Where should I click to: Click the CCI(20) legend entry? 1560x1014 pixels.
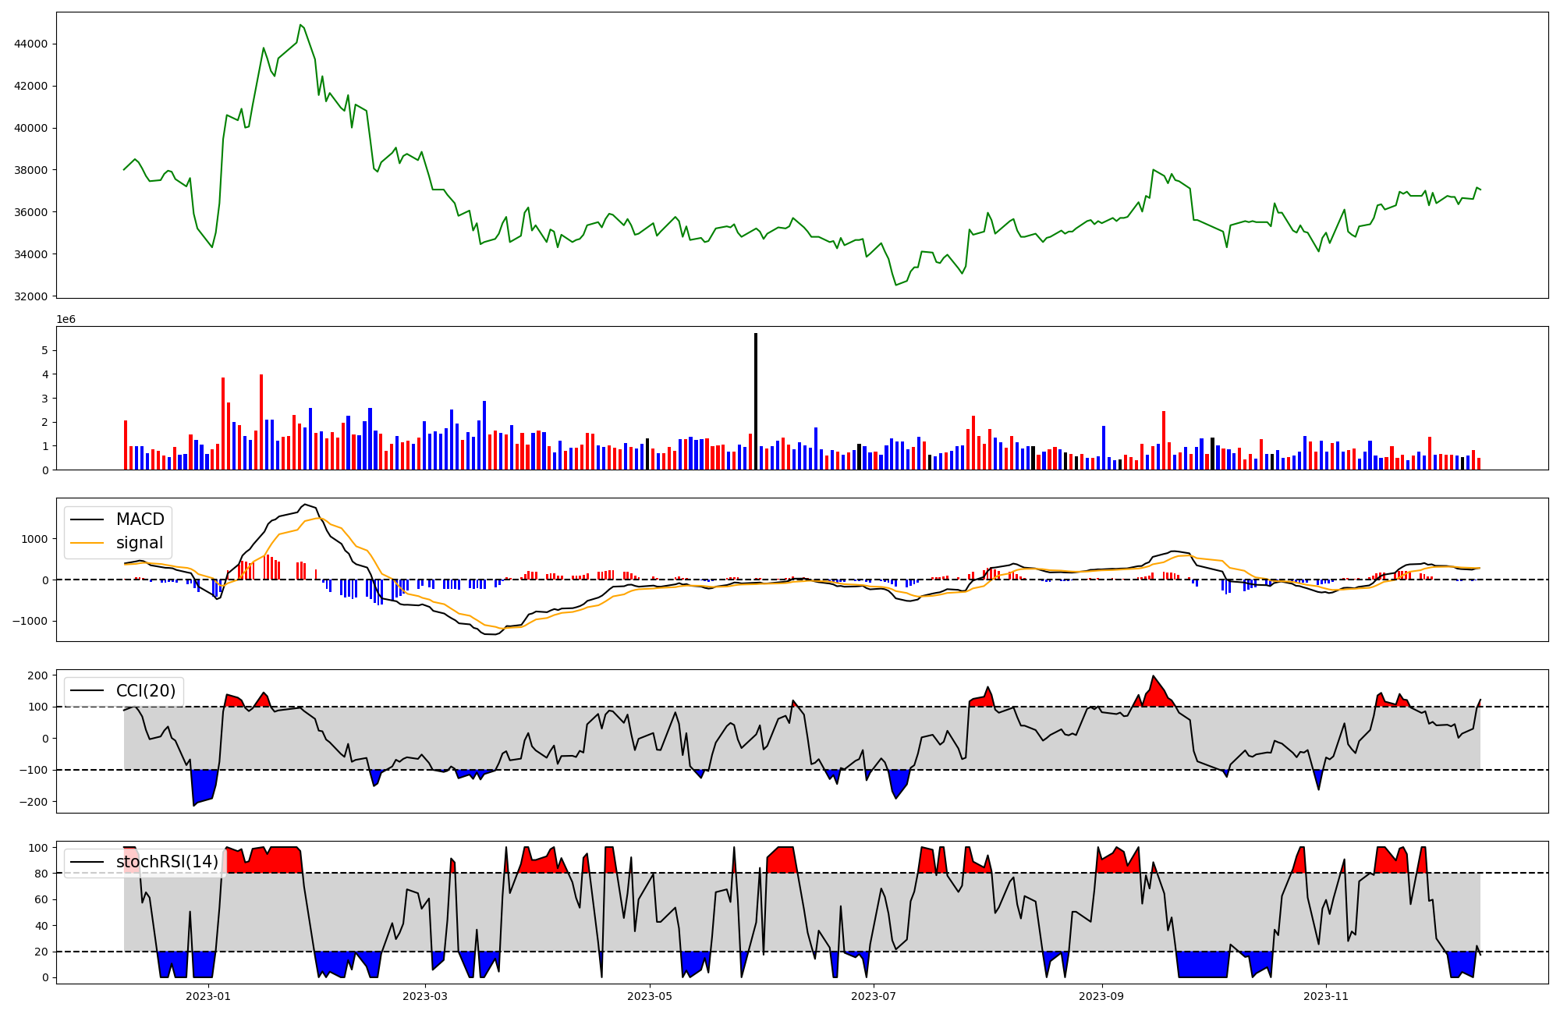coord(146,691)
